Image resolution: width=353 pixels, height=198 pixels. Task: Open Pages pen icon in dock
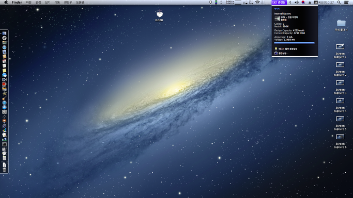point(4,135)
